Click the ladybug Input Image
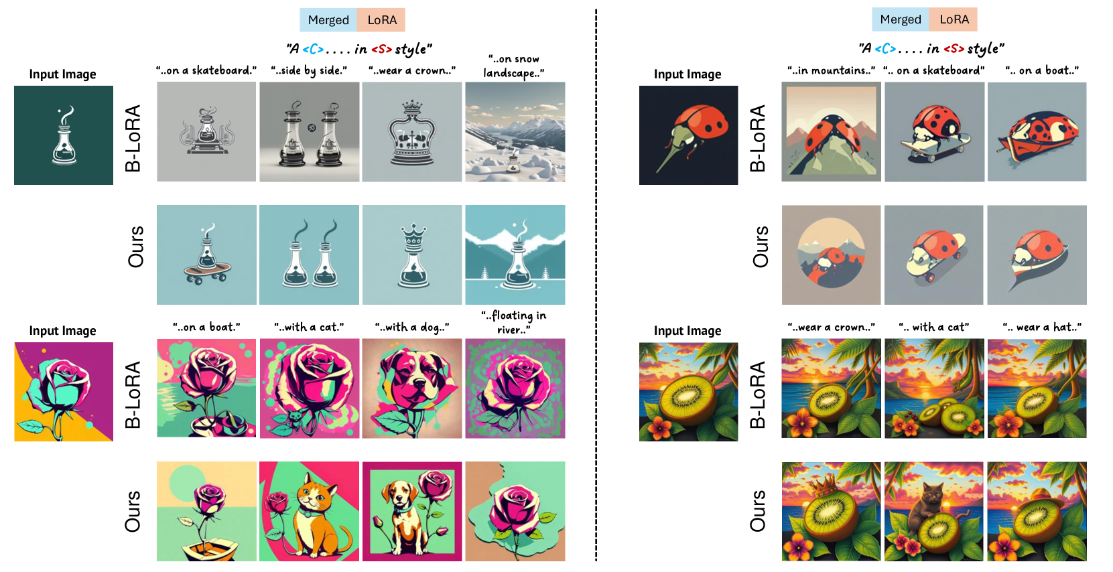This screenshot has width=1113, height=572. point(688,135)
